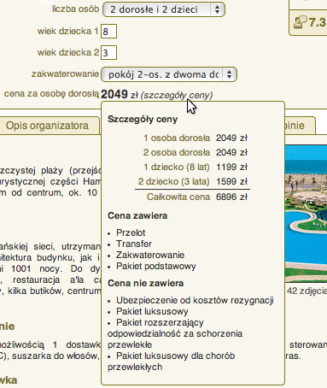
Task: Click 'Pakiet luksusowy dla chorób przewlekłych' item
Action: click(172, 362)
